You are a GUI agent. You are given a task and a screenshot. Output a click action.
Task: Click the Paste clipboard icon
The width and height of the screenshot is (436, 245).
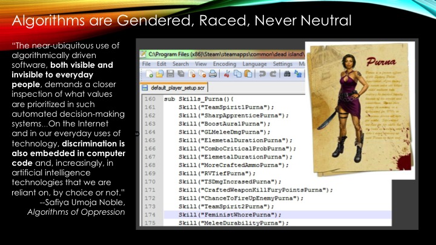pyautogui.click(x=248, y=74)
